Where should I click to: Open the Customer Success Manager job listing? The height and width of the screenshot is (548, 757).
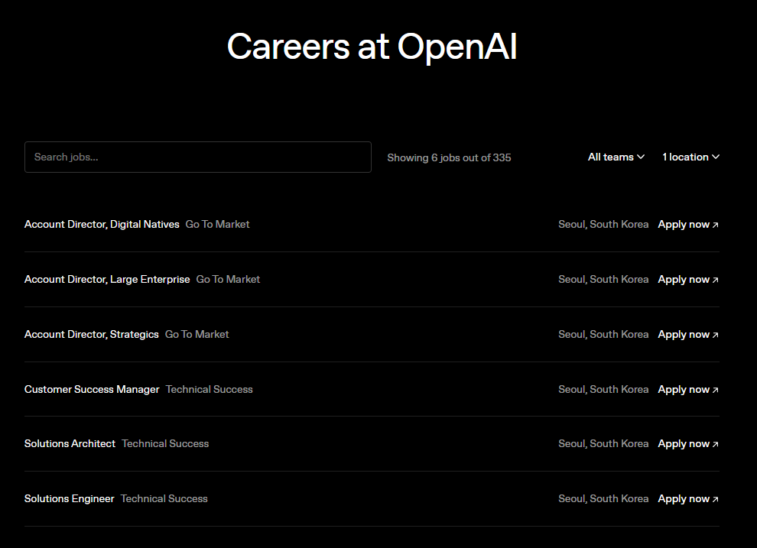coord(92,389)
